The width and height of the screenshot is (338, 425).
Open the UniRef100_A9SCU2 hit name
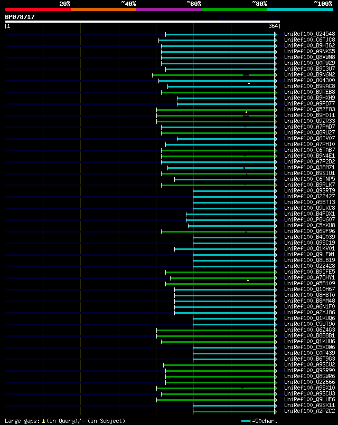[x=309, y=364]
